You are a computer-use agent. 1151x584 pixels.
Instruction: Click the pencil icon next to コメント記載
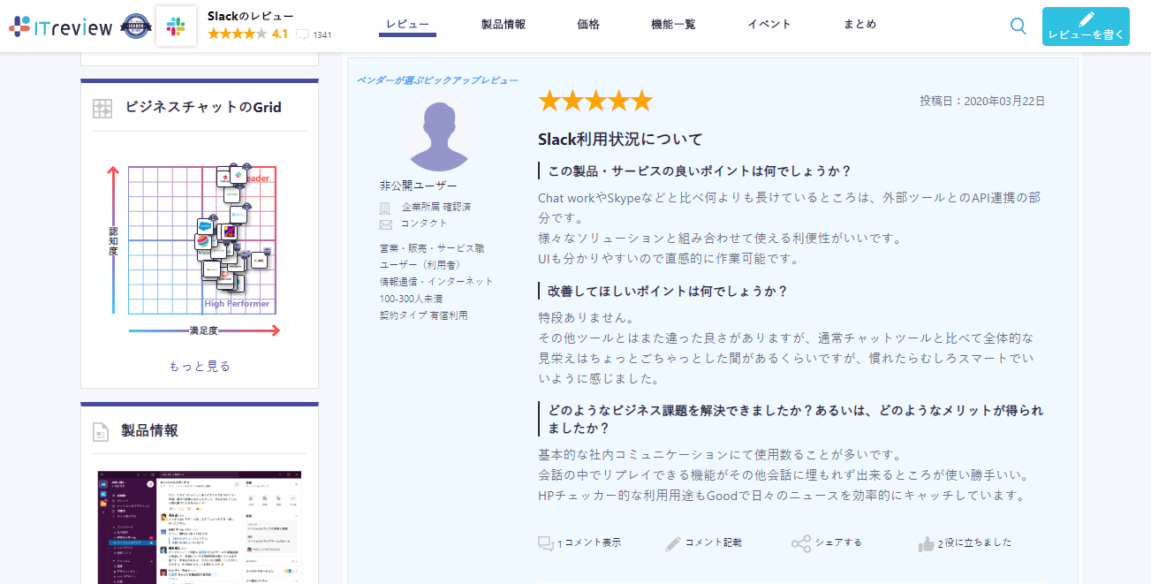coord(673,542)
